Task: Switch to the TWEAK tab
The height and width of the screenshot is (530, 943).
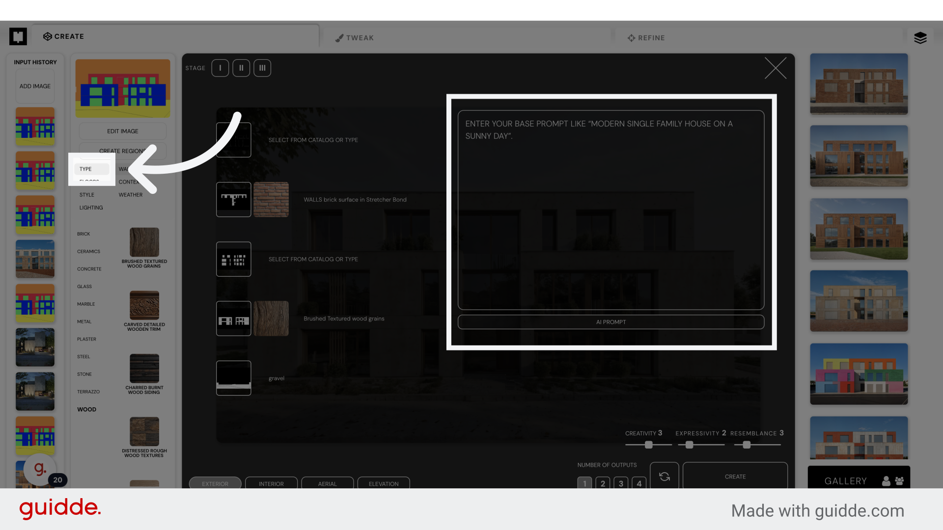Action: pyautogui.click(x=355, y=38)
